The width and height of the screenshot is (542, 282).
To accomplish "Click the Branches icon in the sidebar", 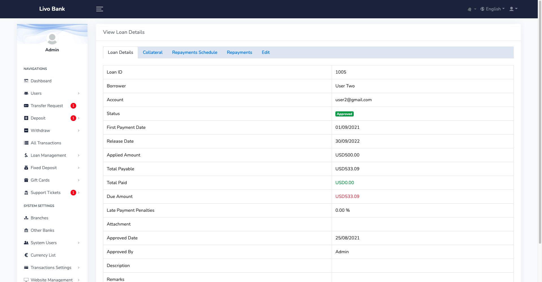I will coord(26,218).
